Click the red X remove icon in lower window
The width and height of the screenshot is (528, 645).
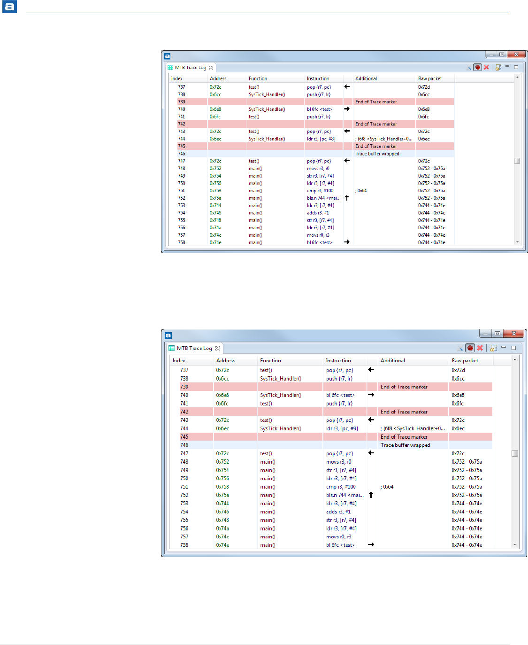coord(480,348)
